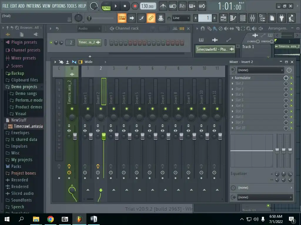Image resolution: width=301 pixels, height=225 pixels.
Task: Toggle typing keyboard to piano icon
Action: pyautogui.click(x=122, y=18)
